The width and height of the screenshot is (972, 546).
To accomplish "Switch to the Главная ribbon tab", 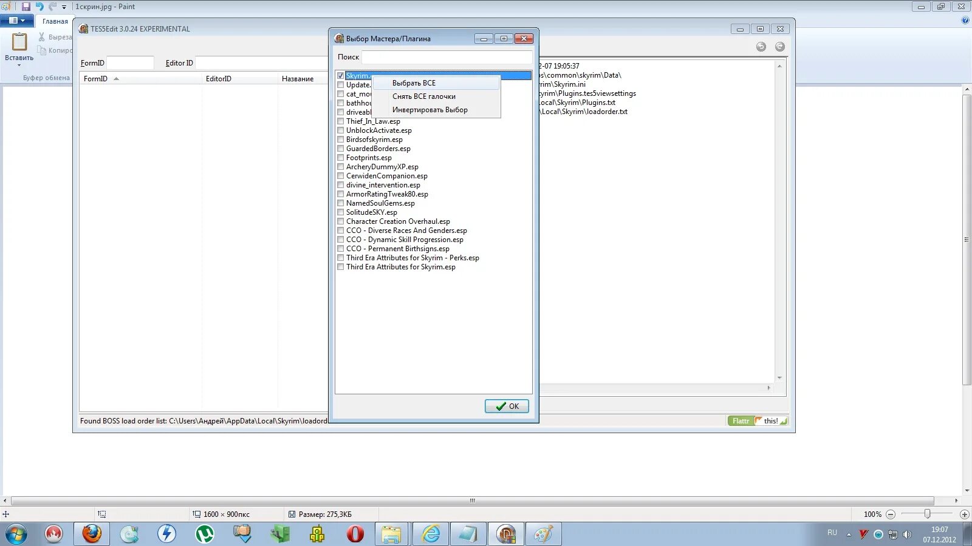I will [x=55, y=21].
